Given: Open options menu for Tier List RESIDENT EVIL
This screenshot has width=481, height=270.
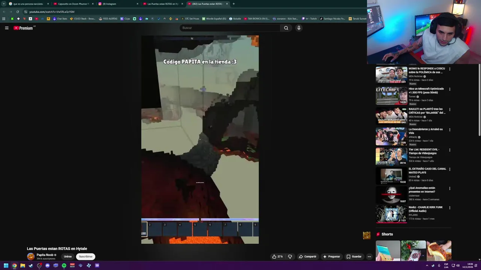Looking at the screenshot, I should click(x=449, y=150).
